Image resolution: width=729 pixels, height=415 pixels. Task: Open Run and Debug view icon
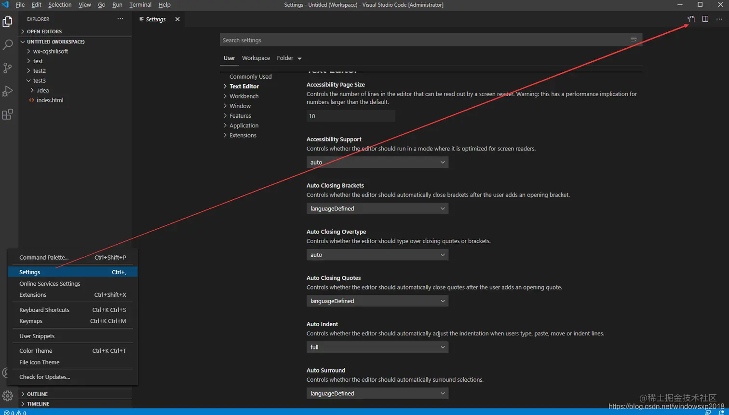coord(8,91)
